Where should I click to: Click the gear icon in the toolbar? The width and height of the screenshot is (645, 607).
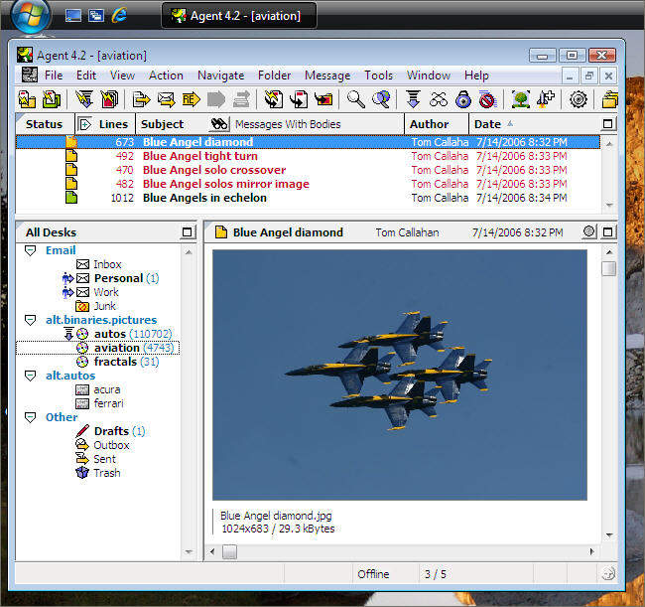579,99
